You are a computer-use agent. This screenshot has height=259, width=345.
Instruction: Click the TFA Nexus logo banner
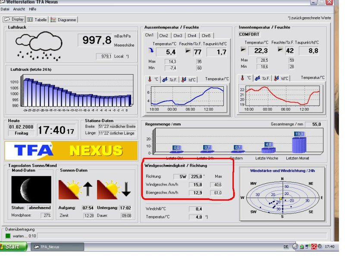click(x=71, y=151)
